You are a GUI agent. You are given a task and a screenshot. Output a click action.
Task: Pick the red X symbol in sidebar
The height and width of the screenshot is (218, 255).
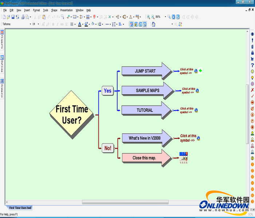click(x=252, y=90)
